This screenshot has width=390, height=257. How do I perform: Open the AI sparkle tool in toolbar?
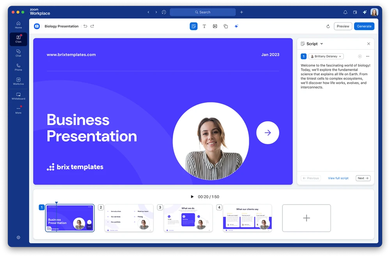[236, 26]
